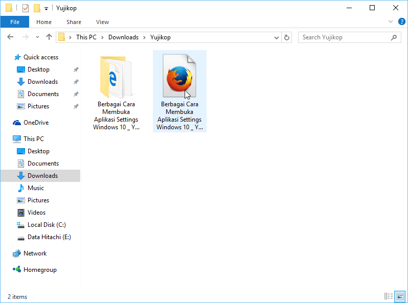
Task: Open Customize Quick Access Toolbar dropdown
Action: click(46, 9)
